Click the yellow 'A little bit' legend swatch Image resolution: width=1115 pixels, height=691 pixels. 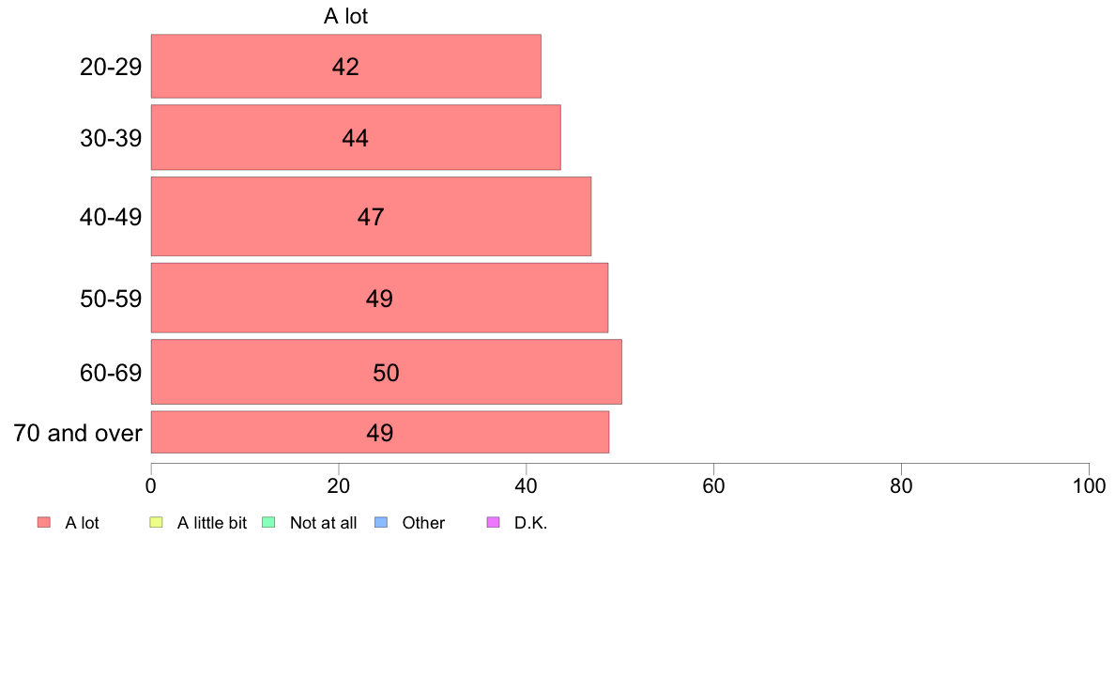[156, 523]
